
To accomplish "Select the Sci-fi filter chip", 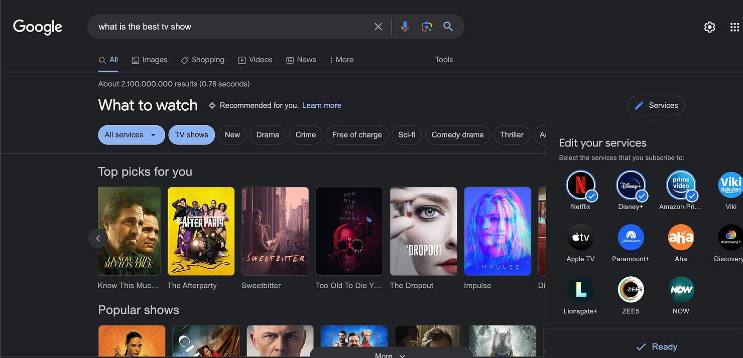I will tap(407, 135).
